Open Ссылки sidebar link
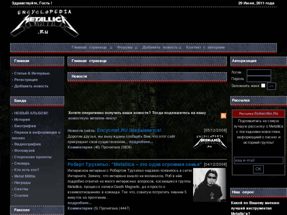Screen dimensions: 287x215 [x=21, y=195]
